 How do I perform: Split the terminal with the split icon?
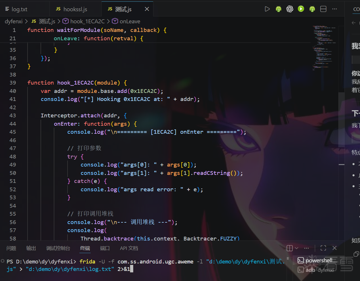(x=290, y=248)
